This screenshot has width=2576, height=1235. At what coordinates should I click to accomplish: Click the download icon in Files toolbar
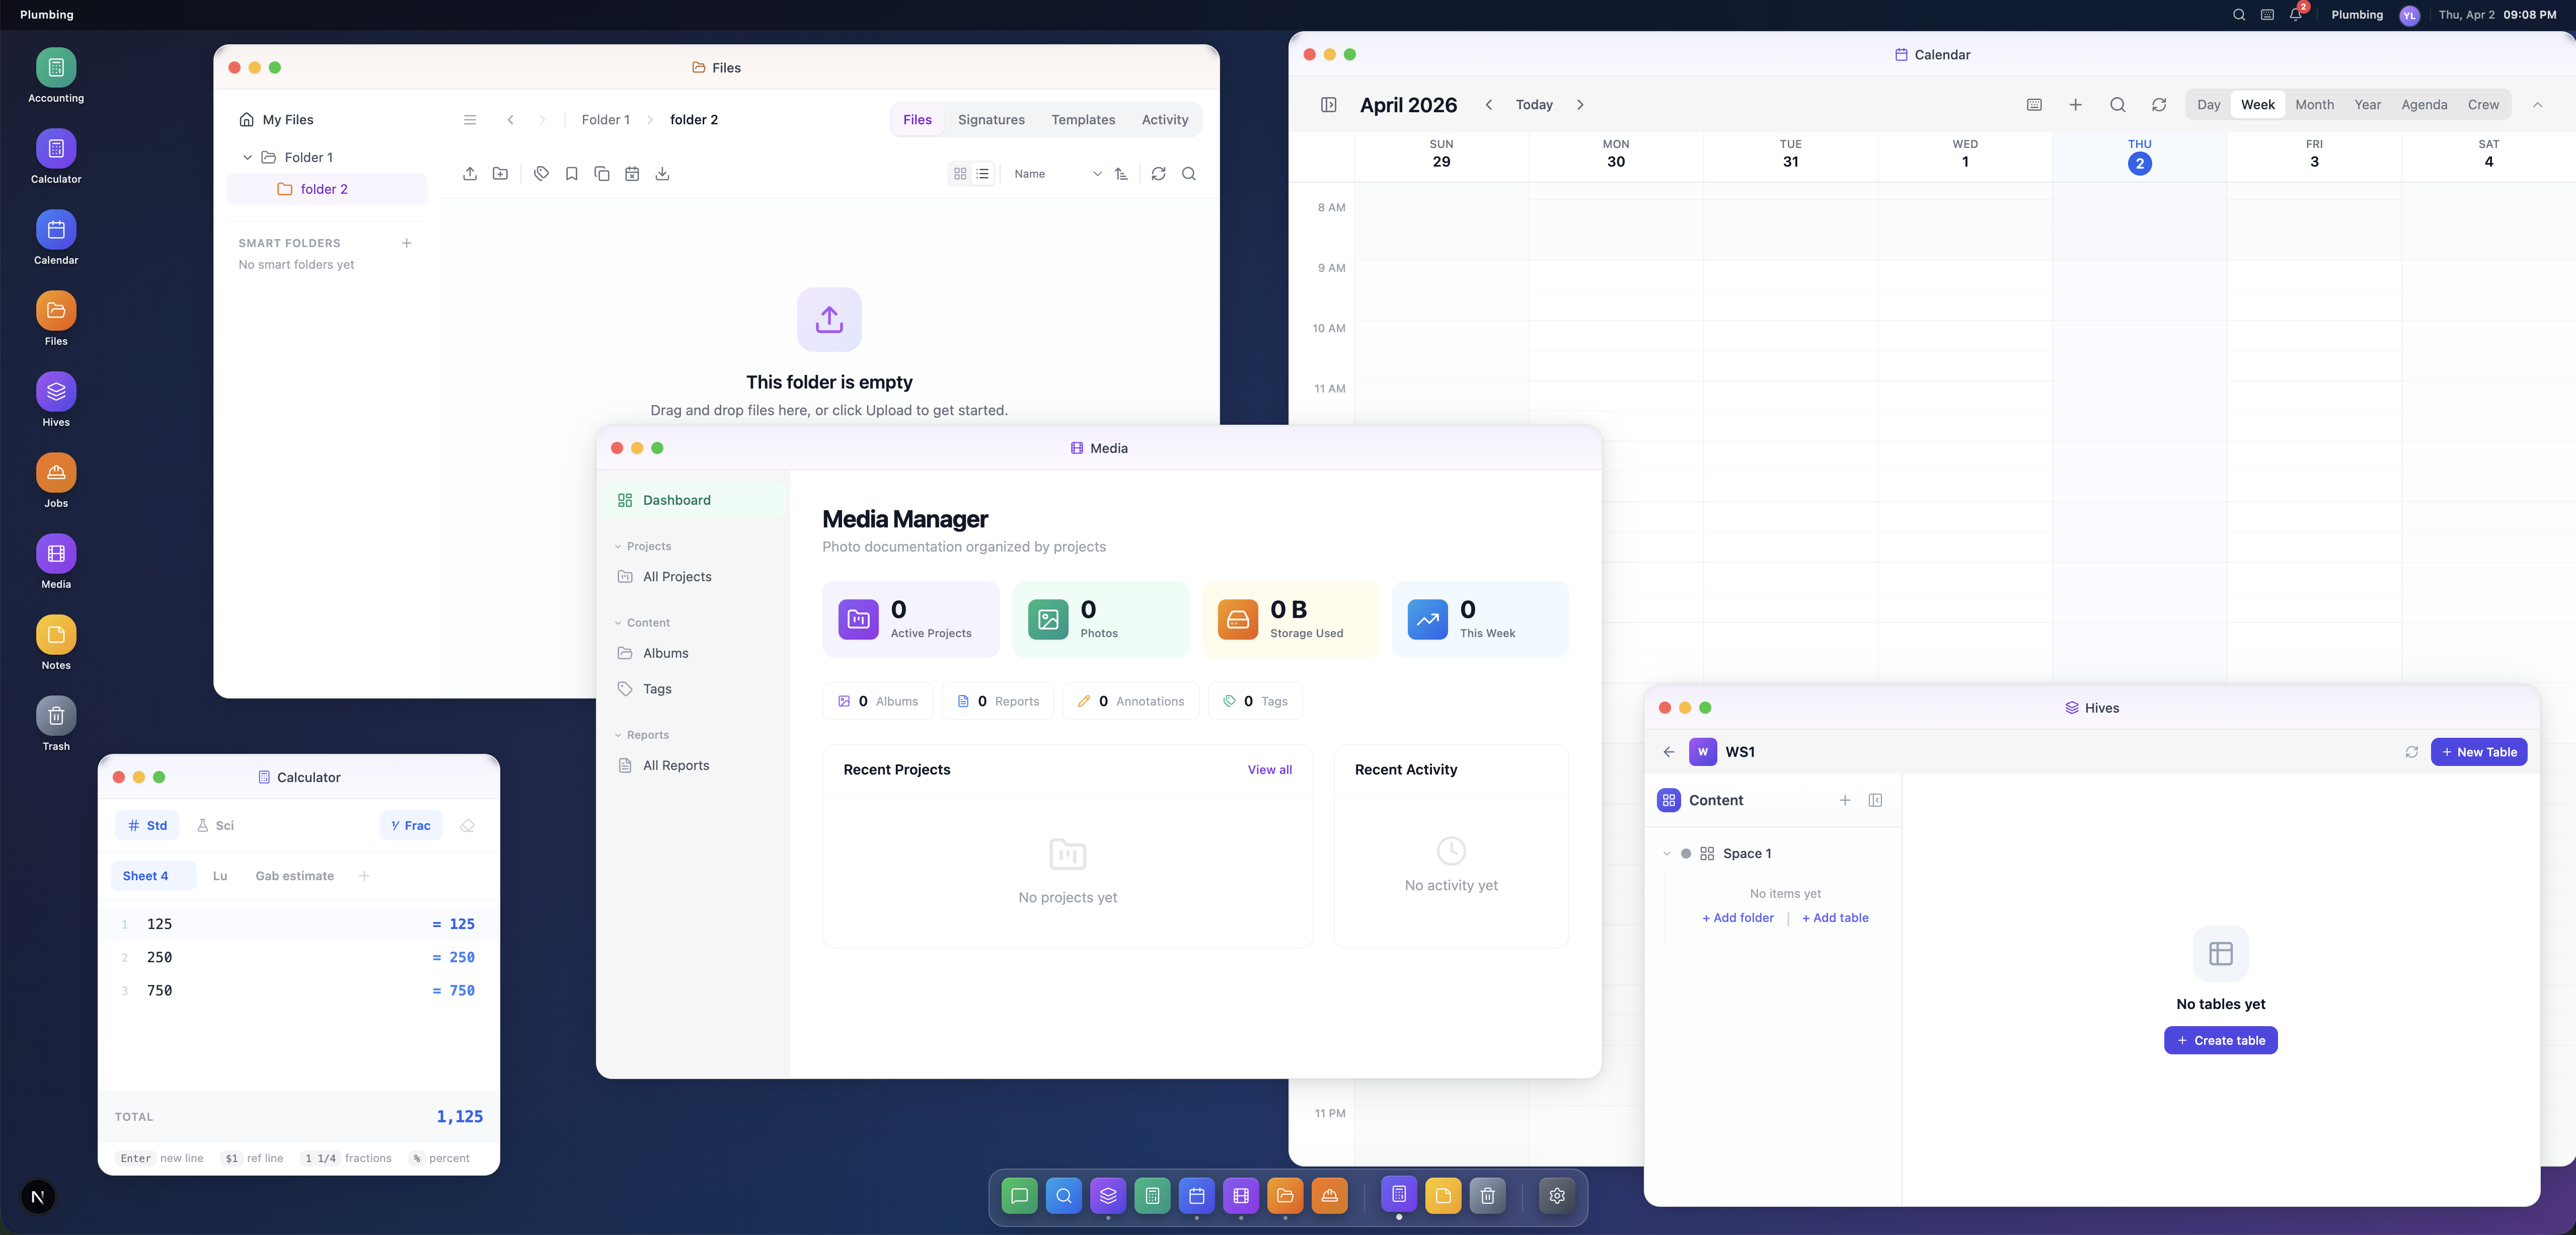click(662, 173)
